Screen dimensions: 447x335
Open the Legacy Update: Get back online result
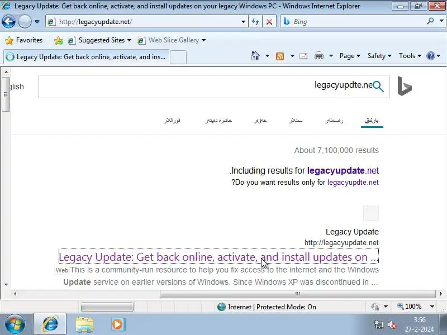coord(218,257)
